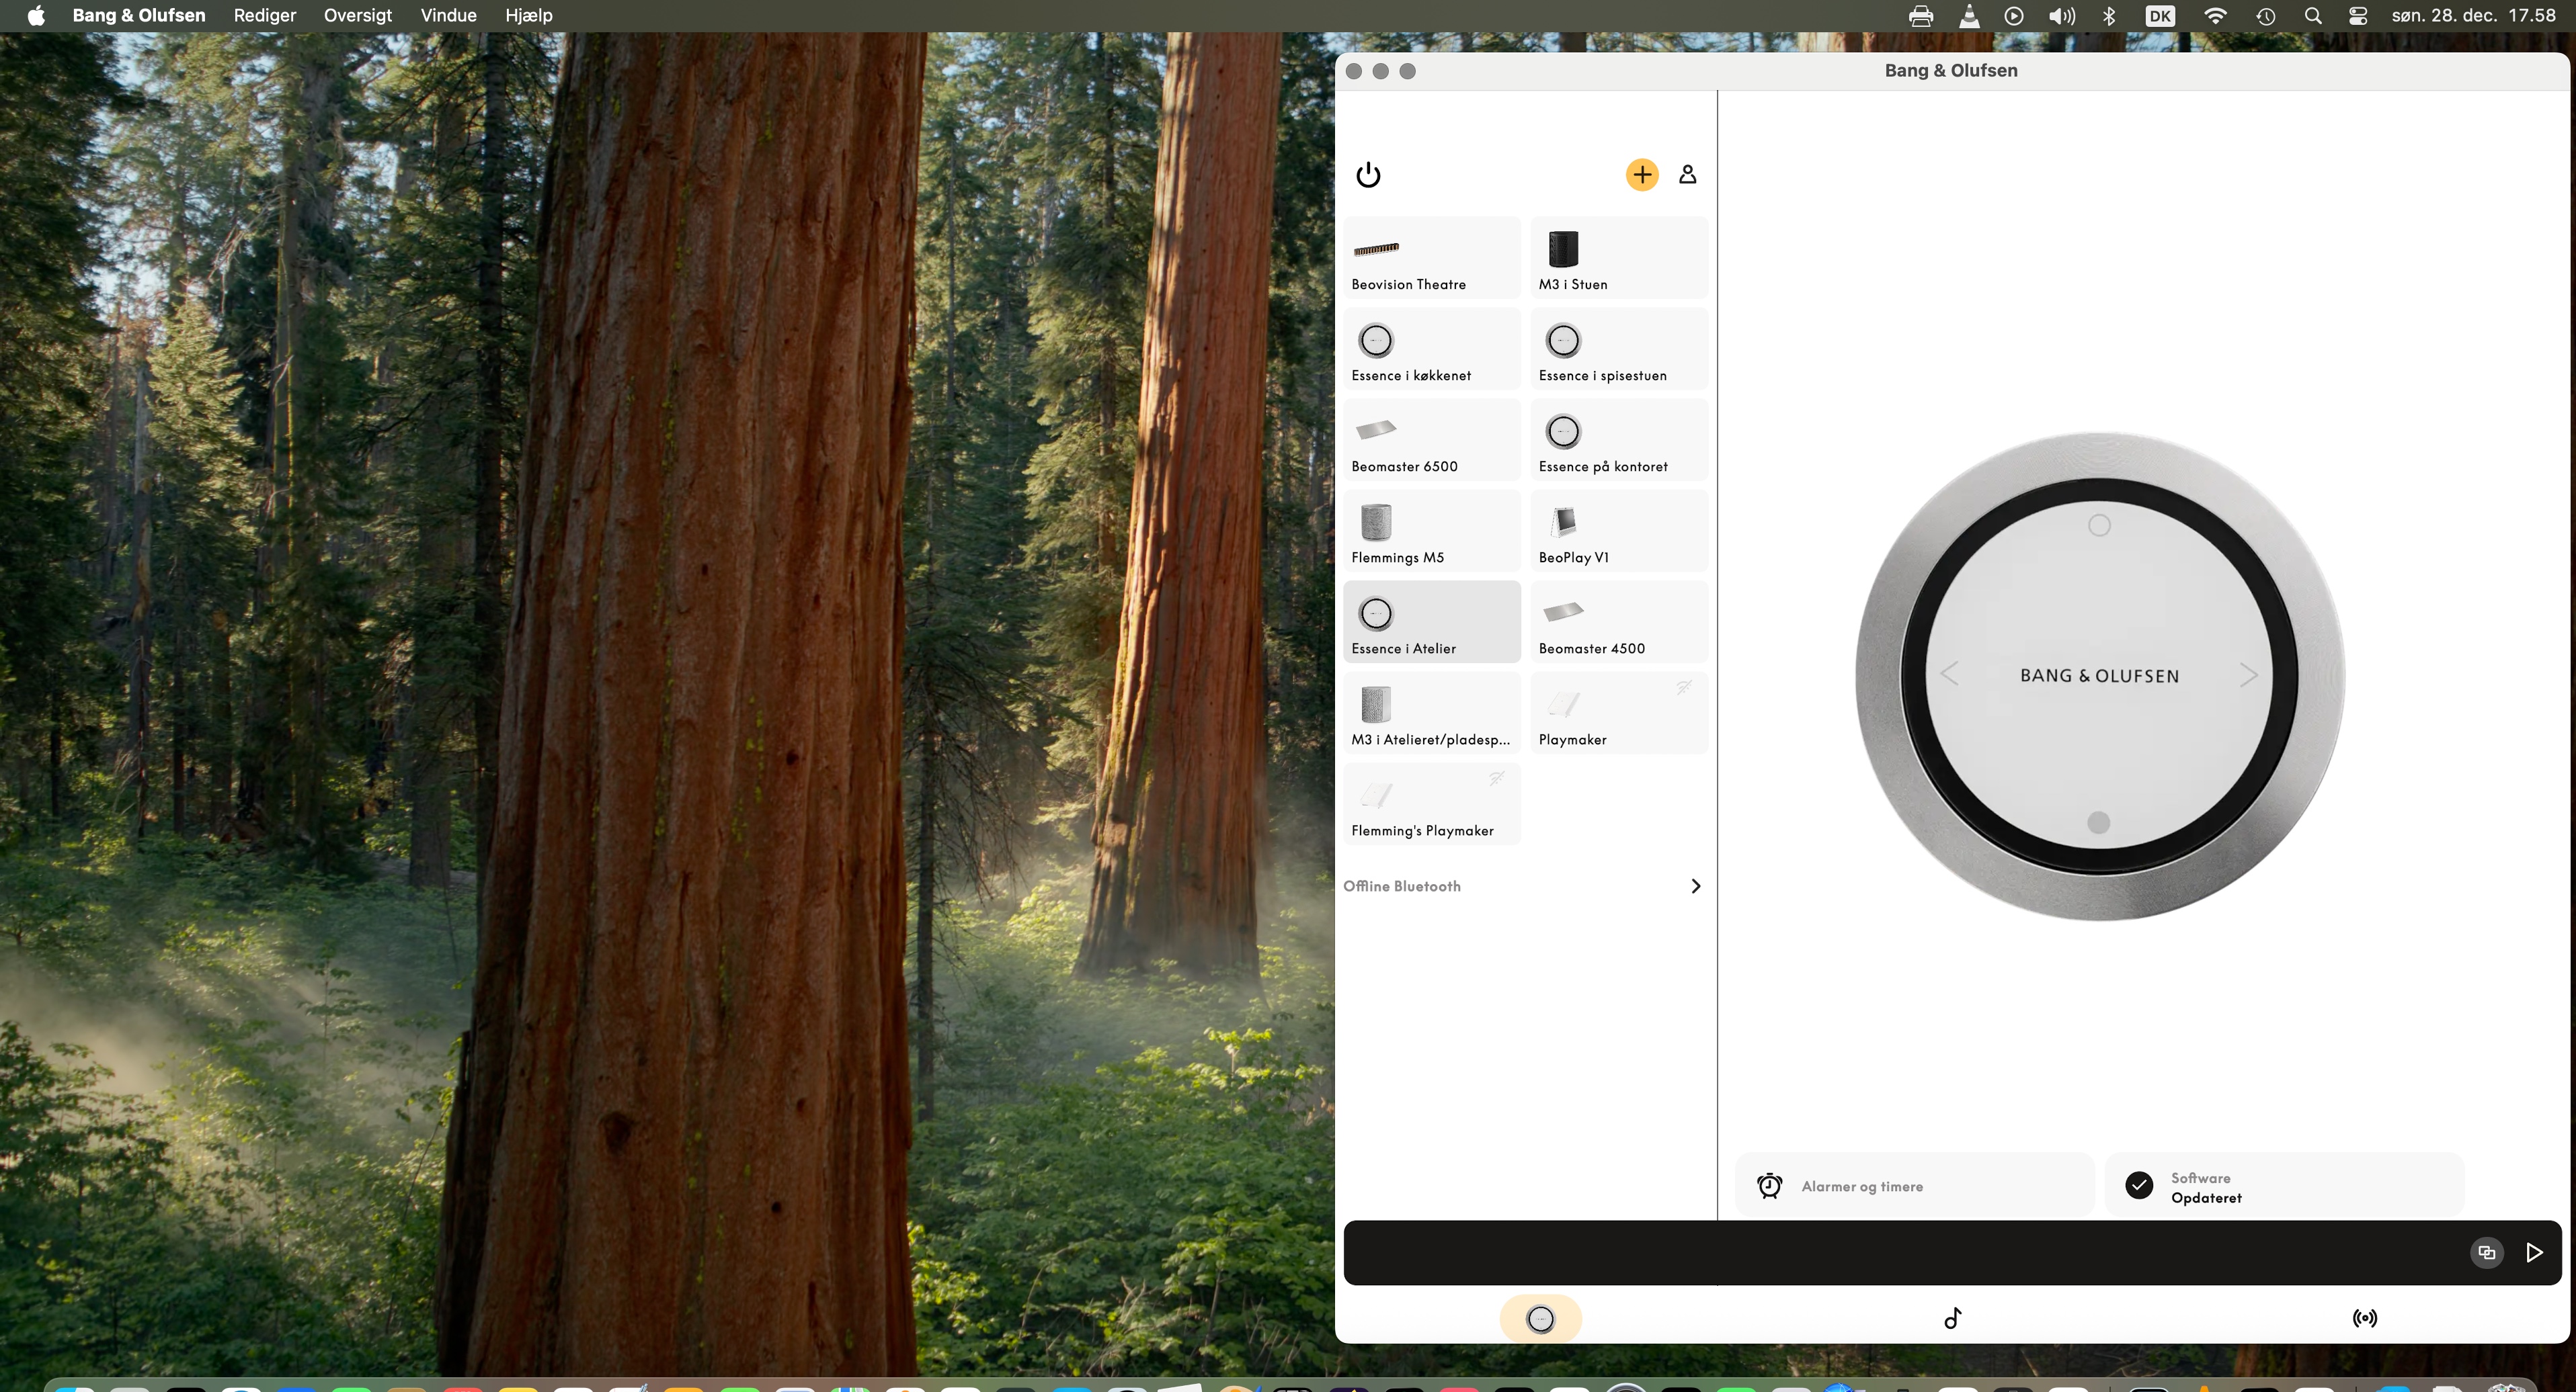Click the yellow add product plus button

(x=1641, y=175)
